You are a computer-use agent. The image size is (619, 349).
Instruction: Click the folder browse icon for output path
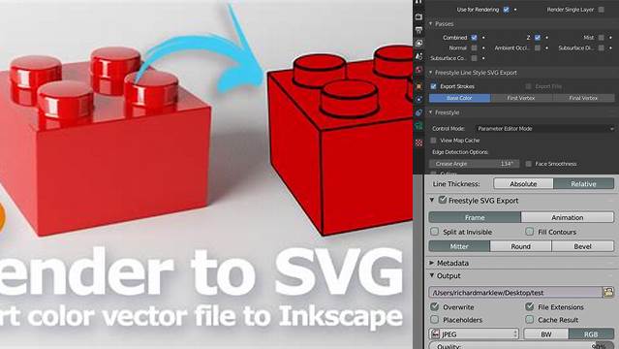(608, 293)
